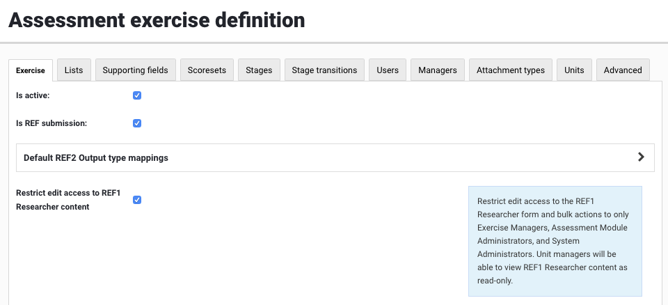Switch to the Users tab
Screen dimensions: 668x305
[x=388, y=70]
